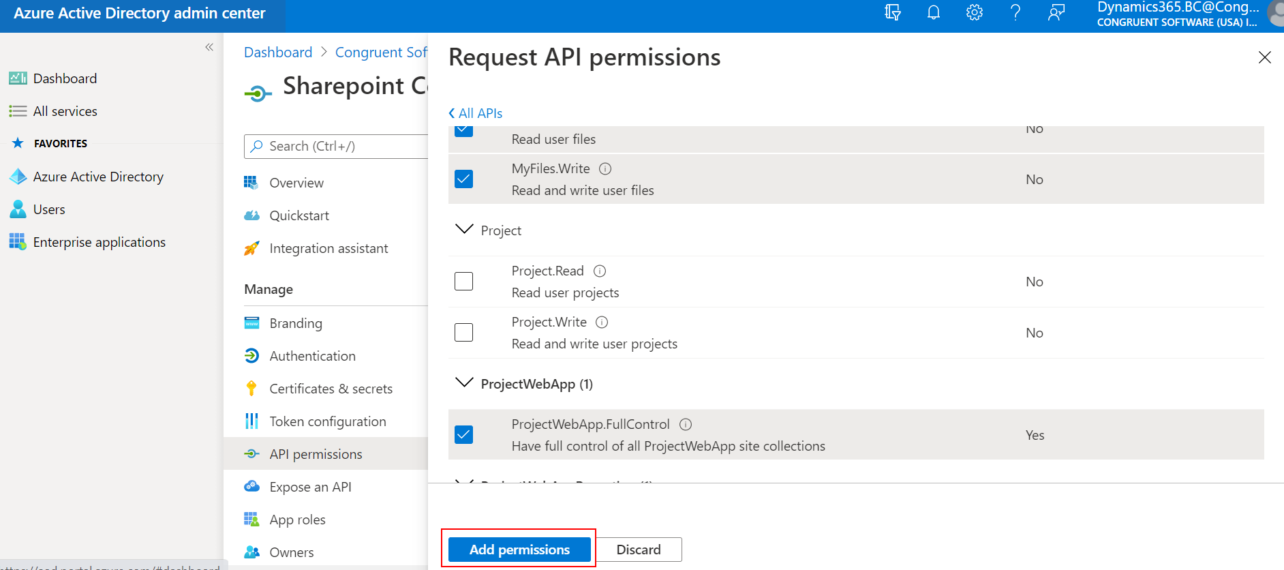Click the App roles icon
This screenshot has width=1284, height=570.
pyautogui.click(x=251, y=520)
